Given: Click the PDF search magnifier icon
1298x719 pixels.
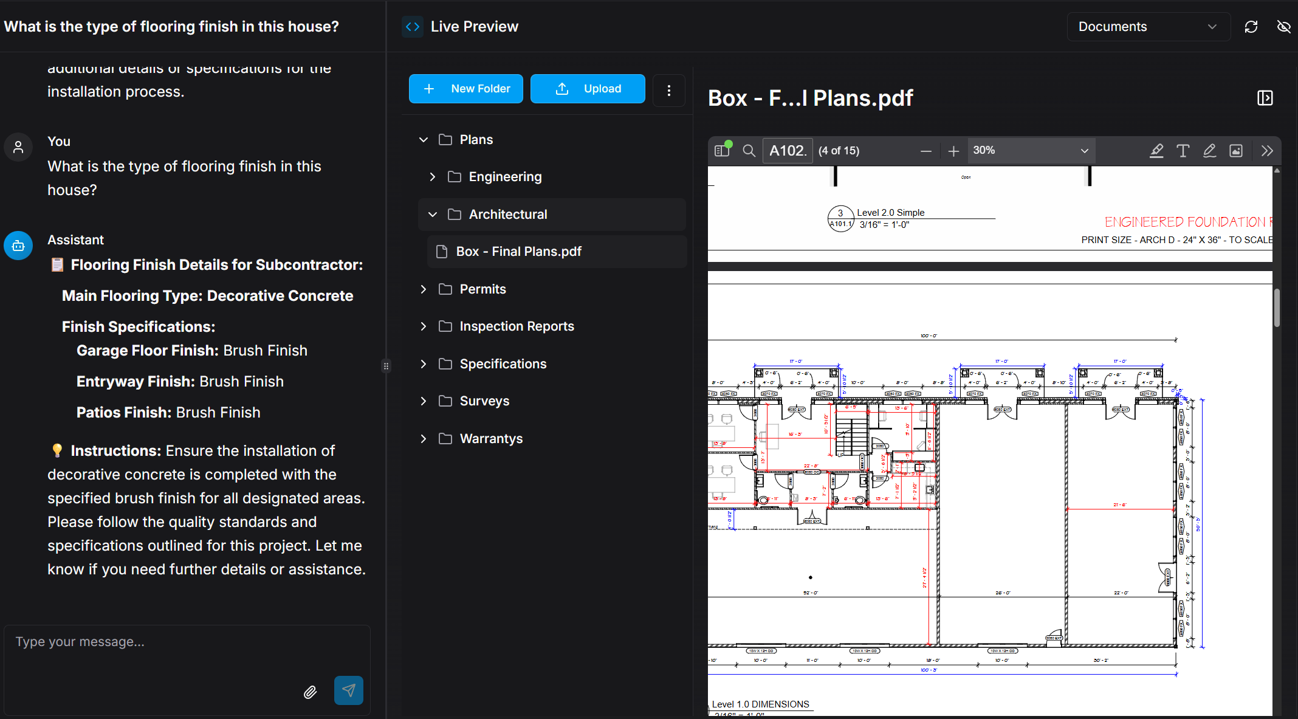Looking at the screenshot, I should (749, 151).
